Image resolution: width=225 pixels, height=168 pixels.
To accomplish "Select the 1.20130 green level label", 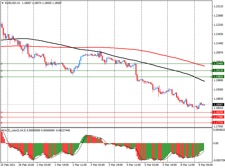I will pos(218,71).
